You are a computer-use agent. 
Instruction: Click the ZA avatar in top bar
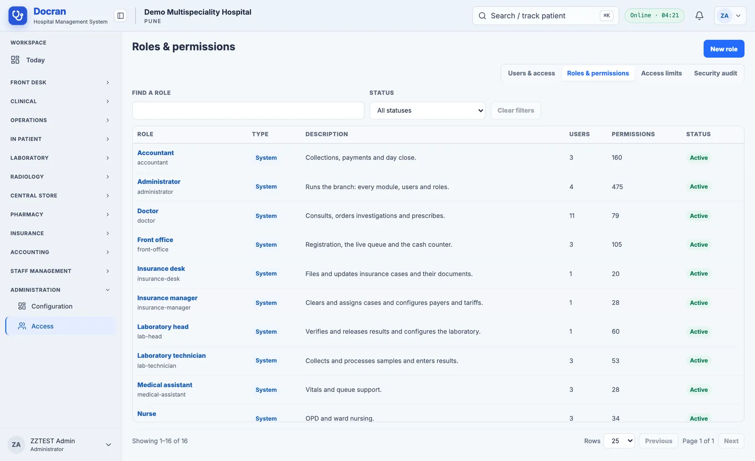[x=724, y=16]
